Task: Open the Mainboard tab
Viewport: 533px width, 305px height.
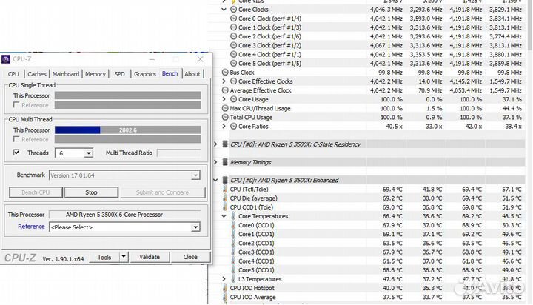Action: pos(66,74)
